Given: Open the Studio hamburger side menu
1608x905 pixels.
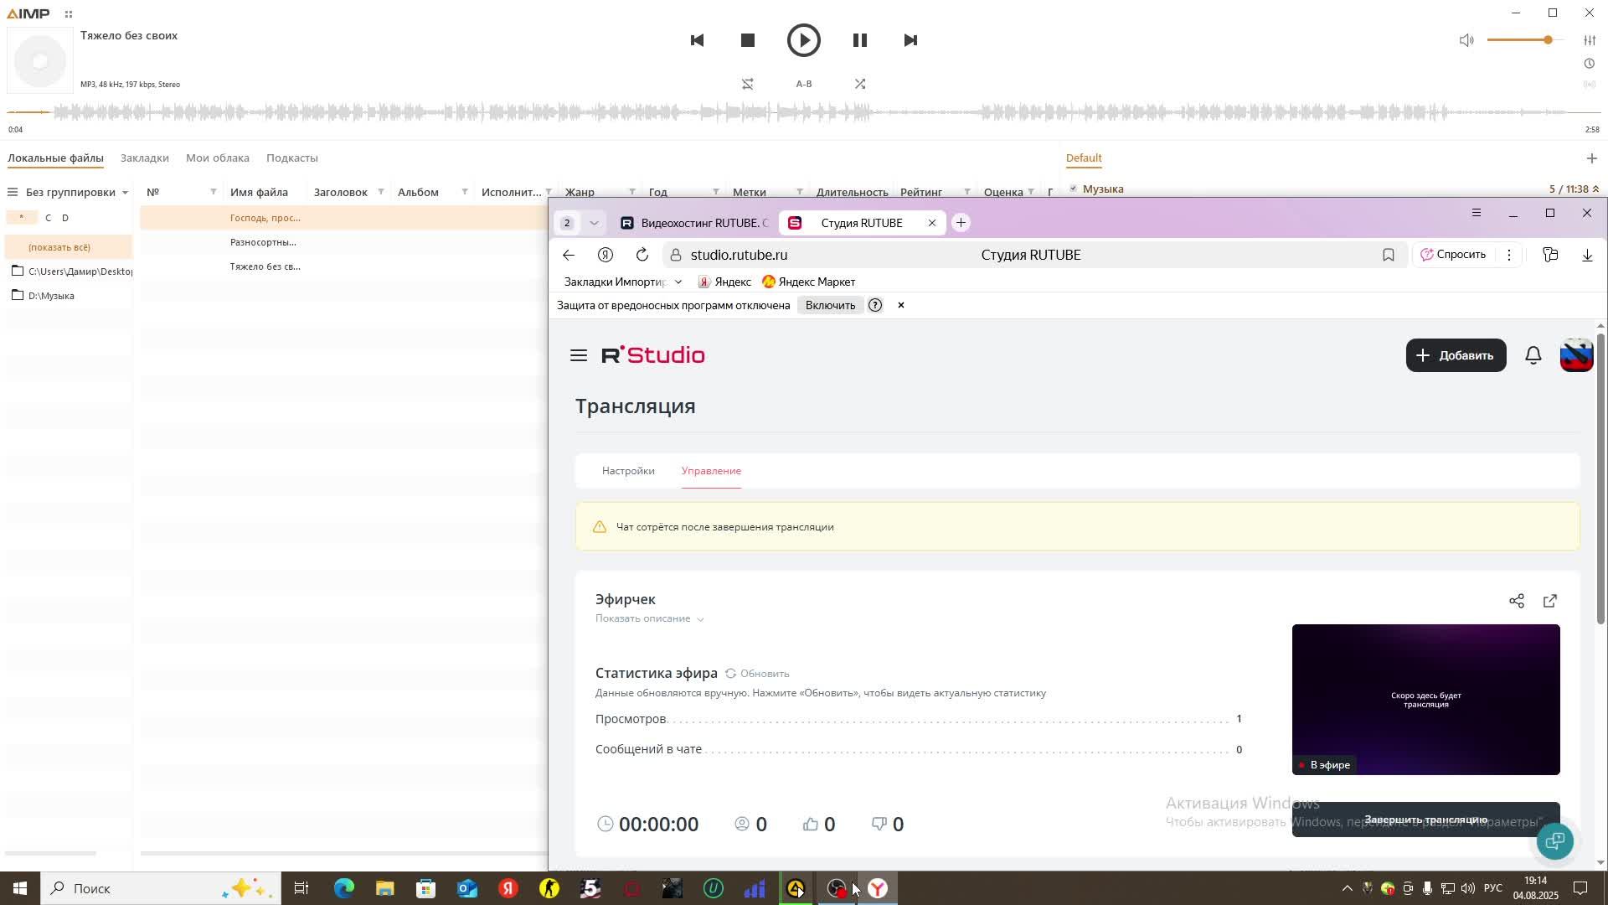Looking at the screenshot, I should (x=578, y=355).
